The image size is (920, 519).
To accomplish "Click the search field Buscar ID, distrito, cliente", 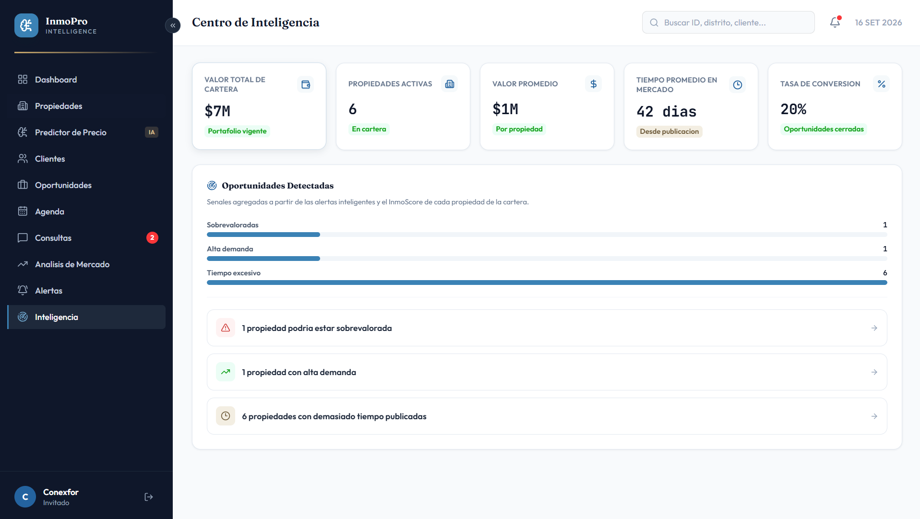I will 728,23.
